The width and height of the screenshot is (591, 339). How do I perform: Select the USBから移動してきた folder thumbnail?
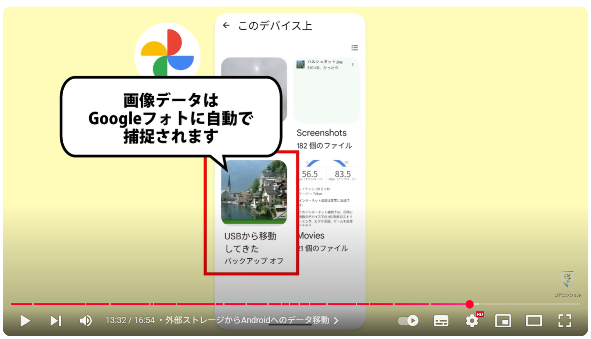254,191
